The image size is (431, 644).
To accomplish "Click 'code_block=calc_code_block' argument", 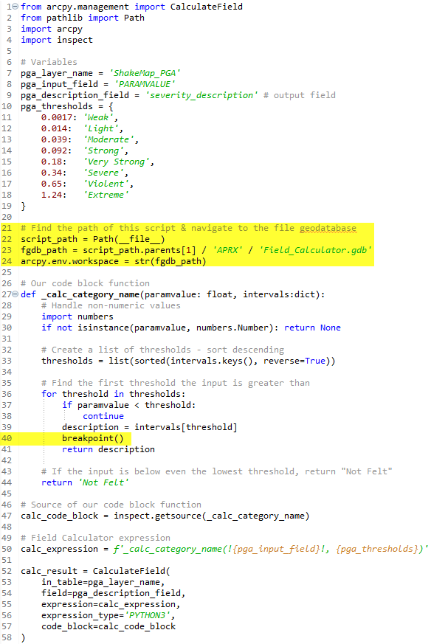I will coord(108,627).
